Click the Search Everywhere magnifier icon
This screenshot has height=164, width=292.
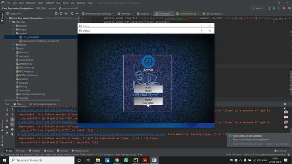290,8
